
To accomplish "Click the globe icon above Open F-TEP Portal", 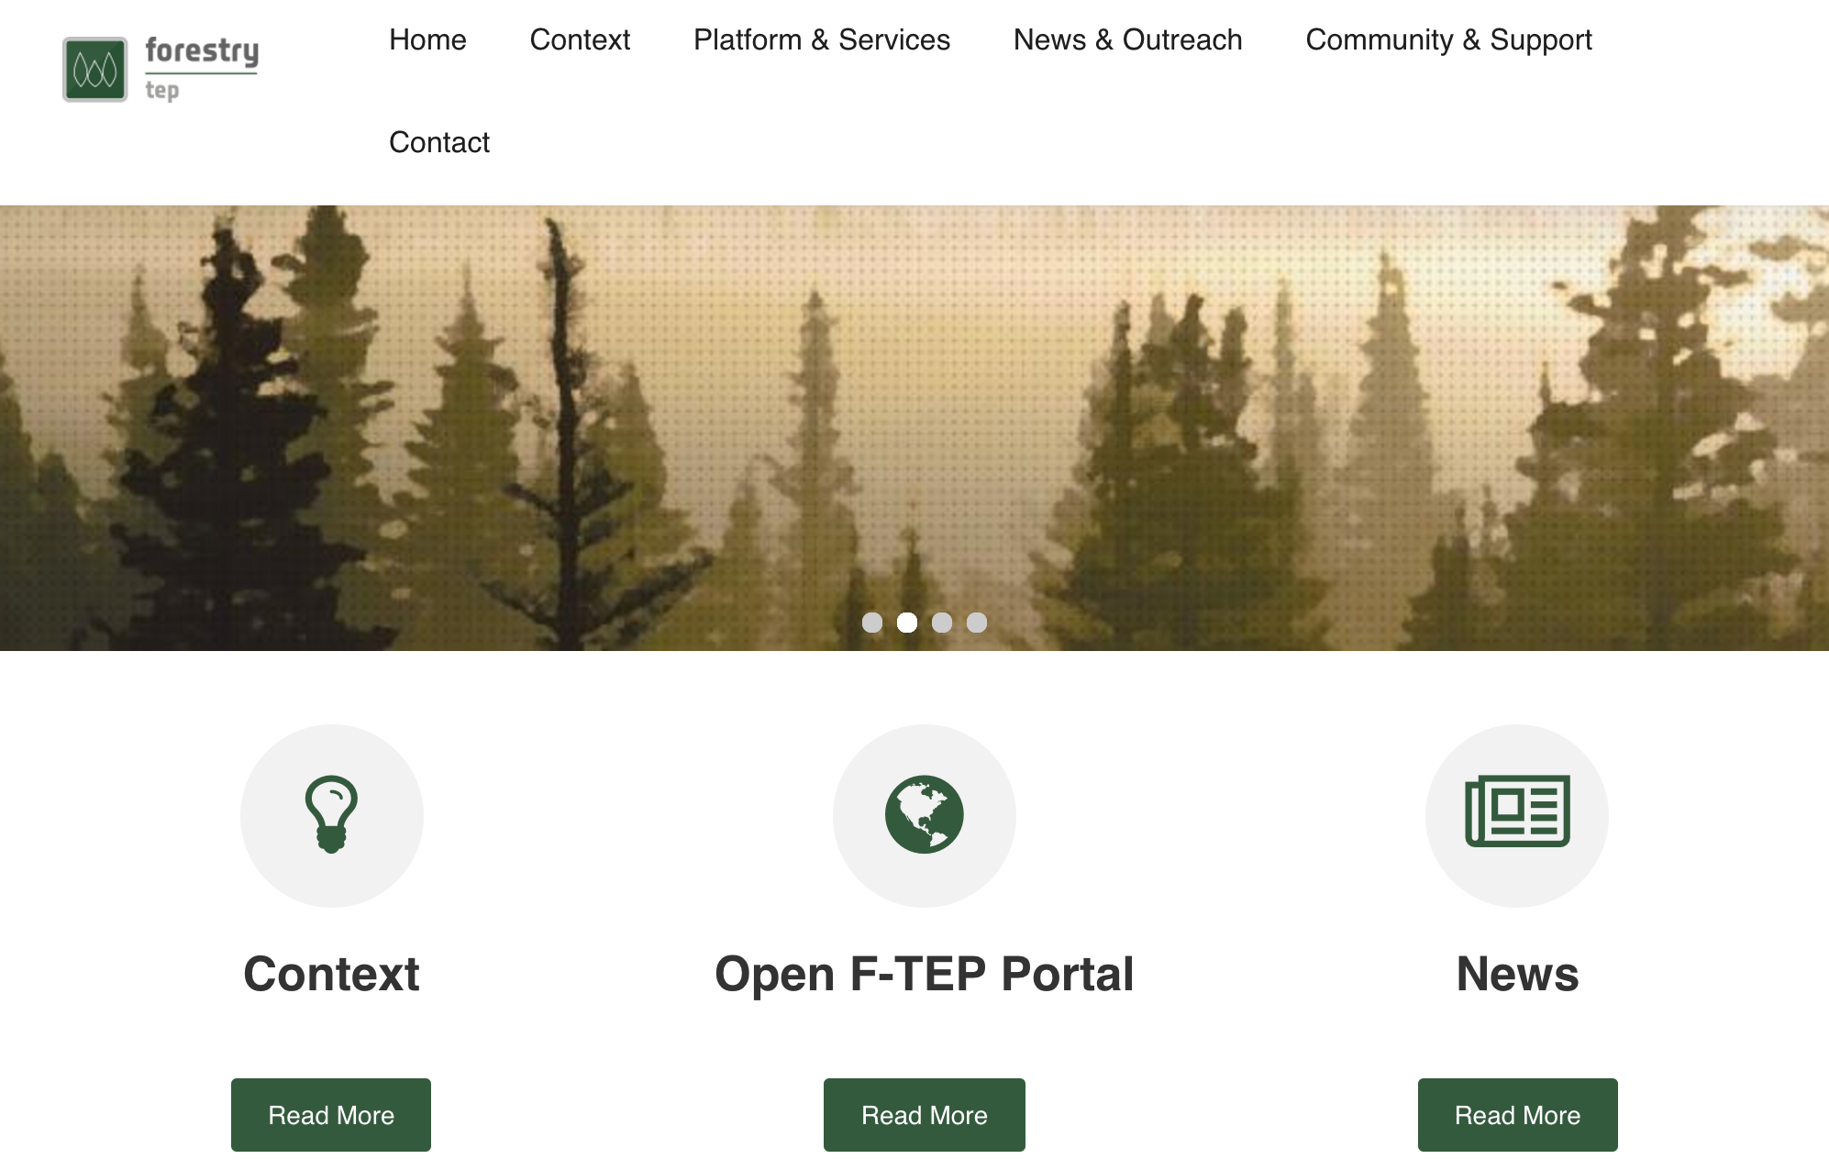I will click(925, 815).
